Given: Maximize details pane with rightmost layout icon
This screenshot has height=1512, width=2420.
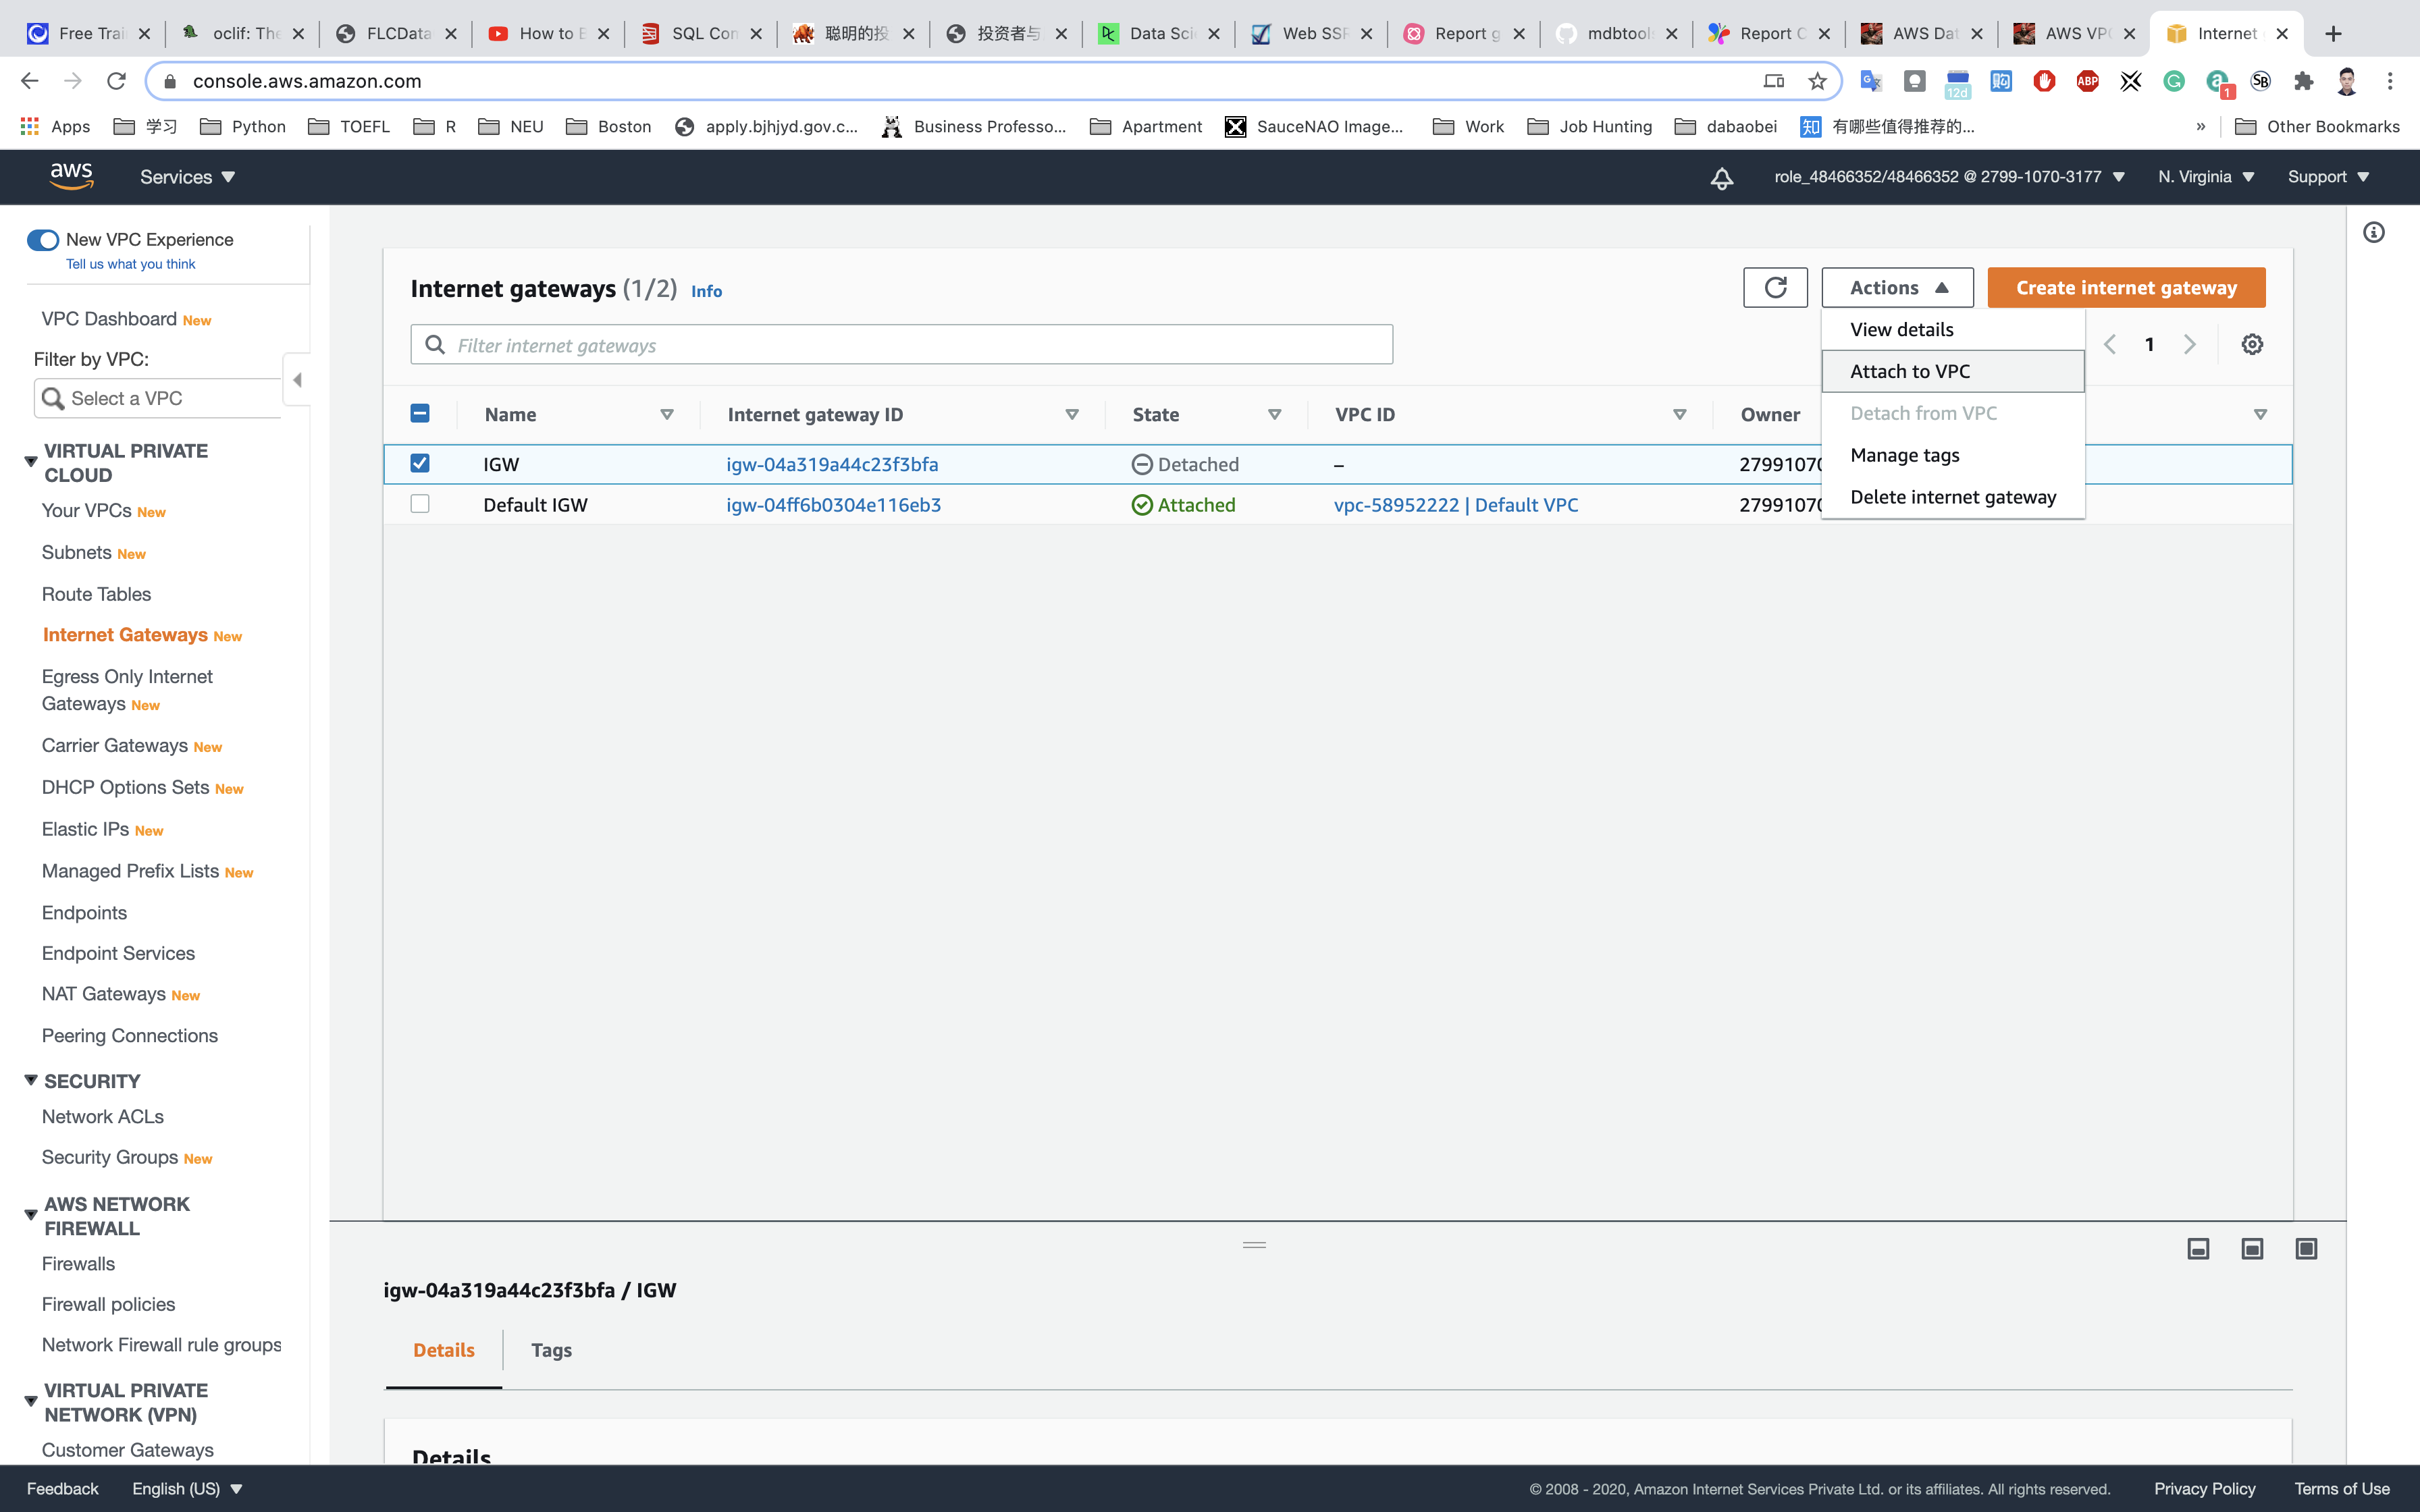Looking at the screenshot, I should (x=2305, y=1248).
